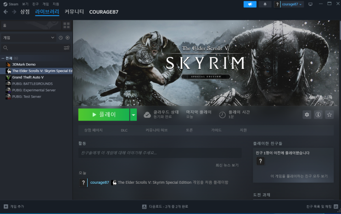Open the 지원 menu
Screen dimensions: 341x214
click(56, 4)
